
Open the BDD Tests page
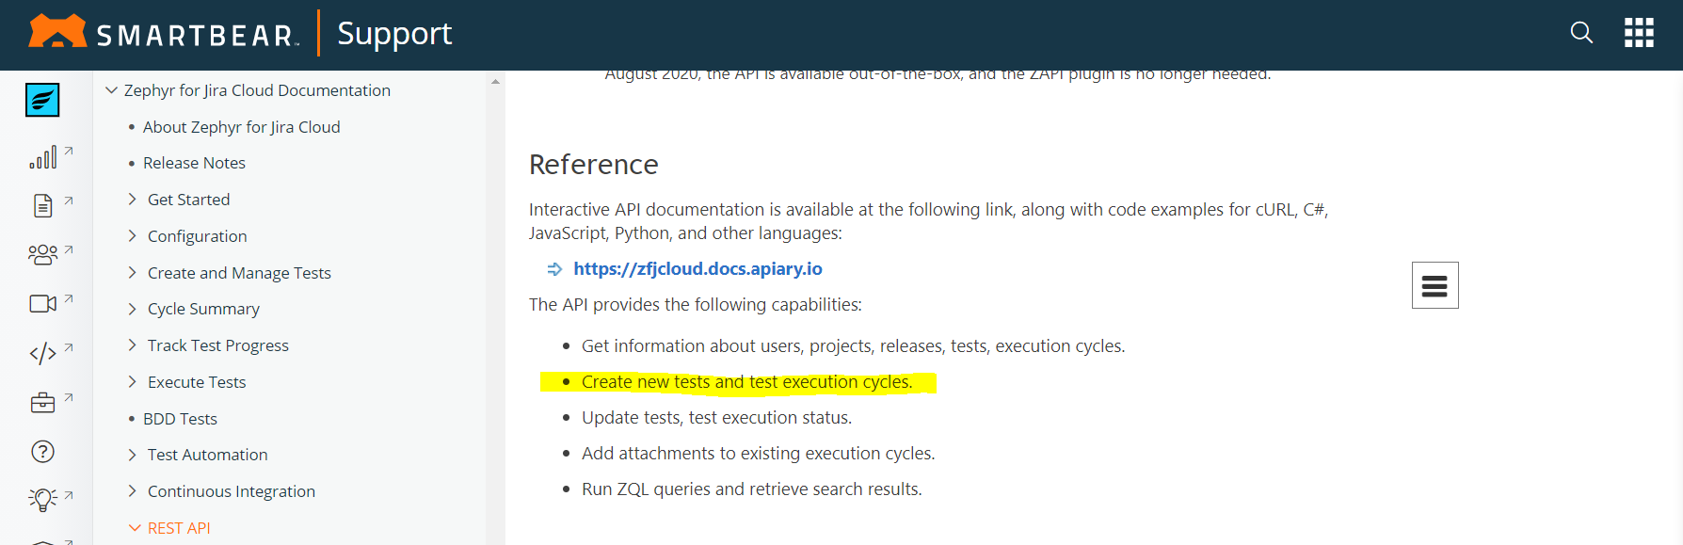(x=180, y=419)
